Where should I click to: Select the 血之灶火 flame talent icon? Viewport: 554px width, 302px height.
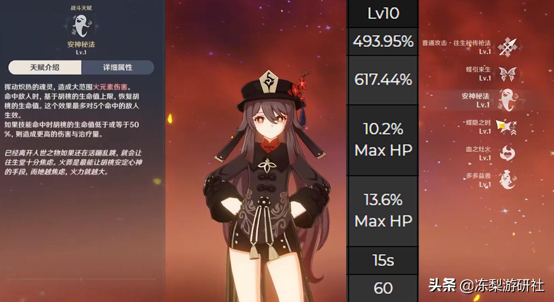[x=507, y=153]
